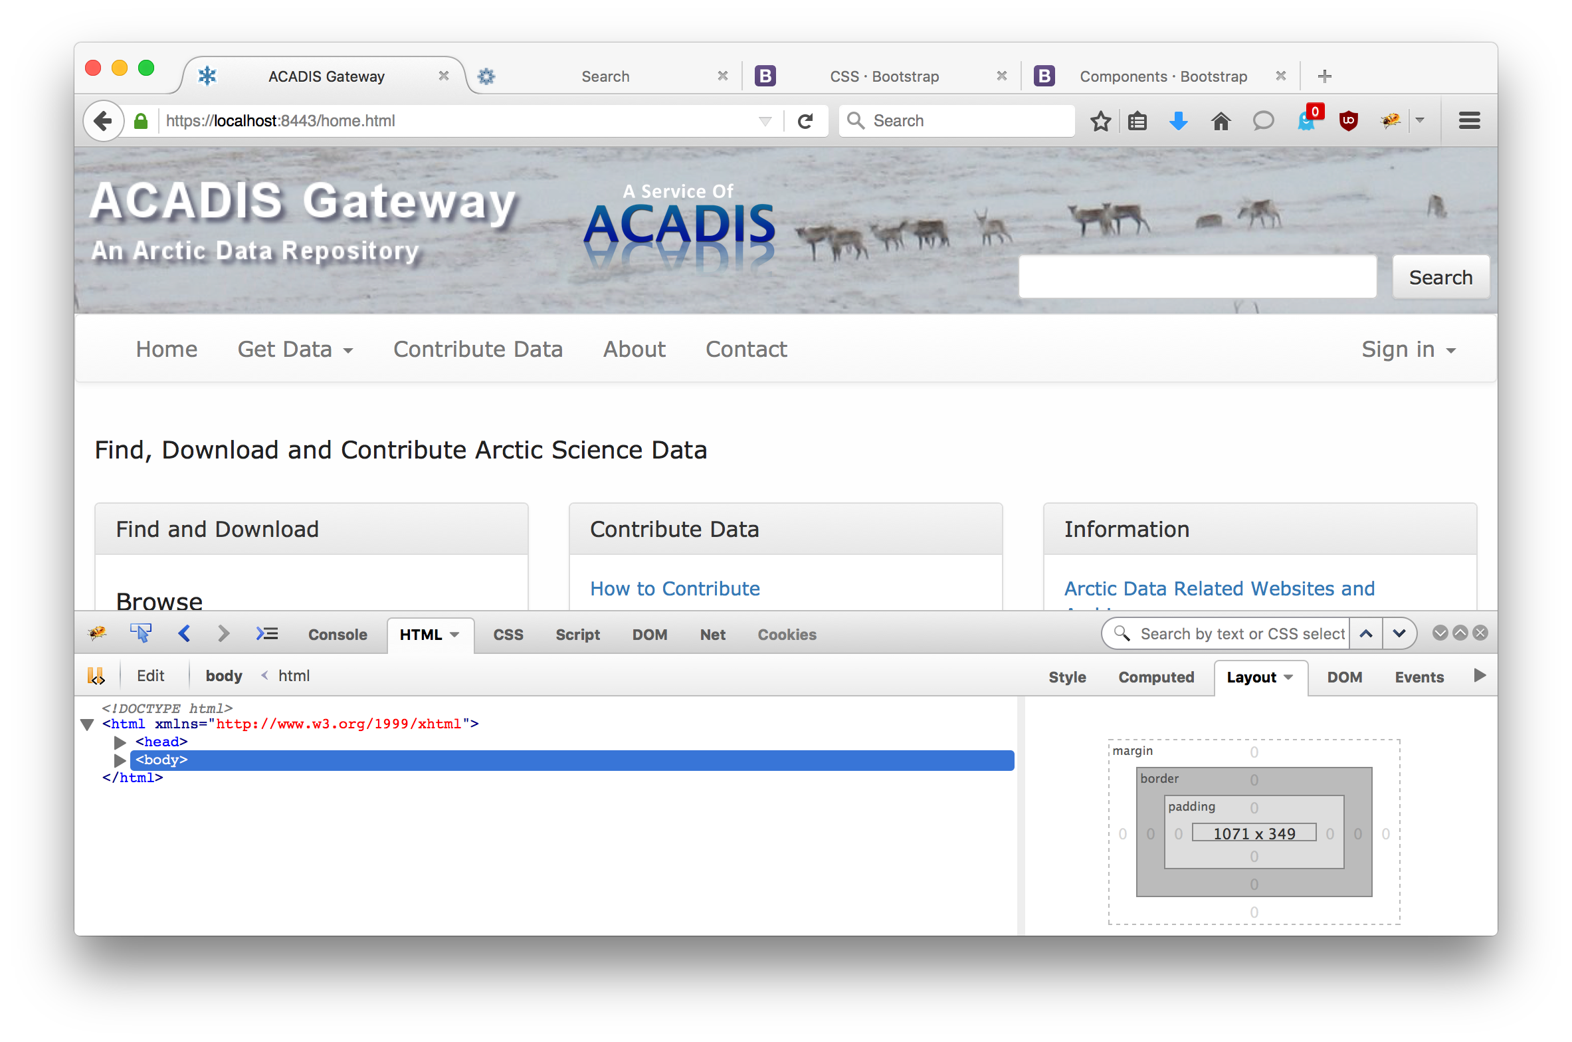
Task: Expand the head element node
Action: pos(120,742)
